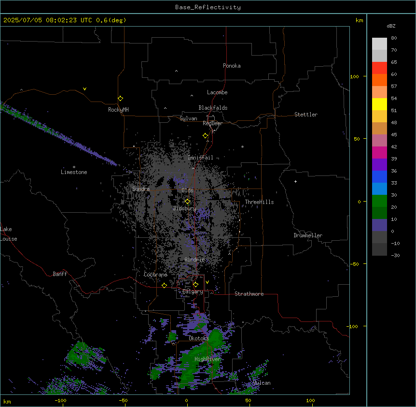
Task: Click the -50 tick on the right axis
Action: pyautogui.click(x=354, y=264)
